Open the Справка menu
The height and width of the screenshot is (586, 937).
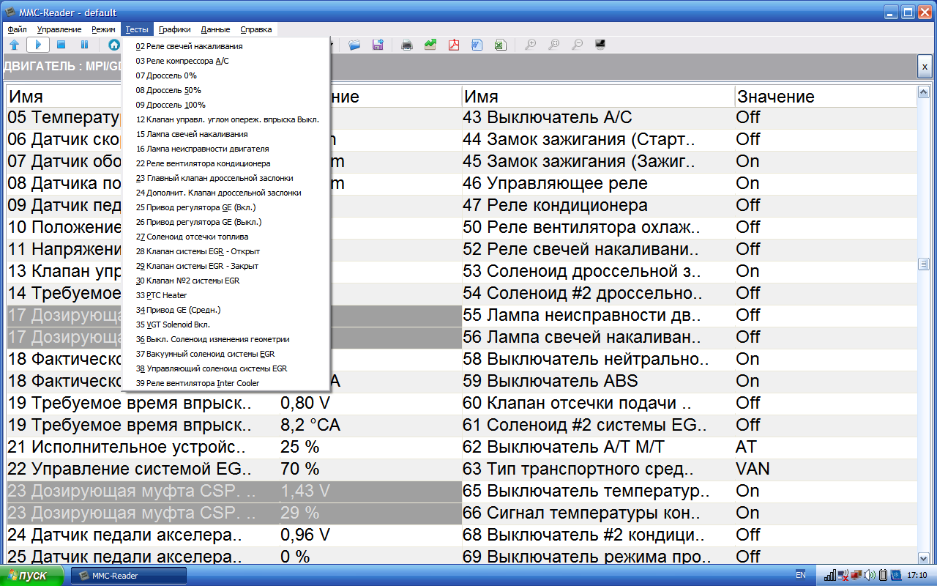coord(255,29)
